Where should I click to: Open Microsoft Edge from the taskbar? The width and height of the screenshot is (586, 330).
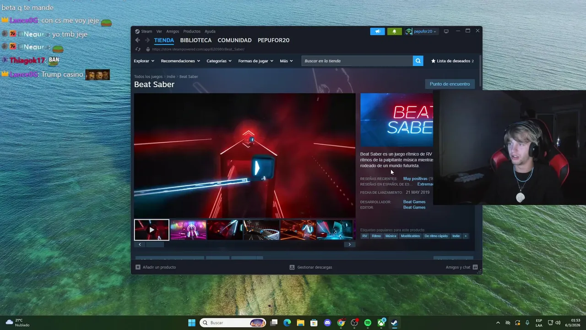pos(287,323)
